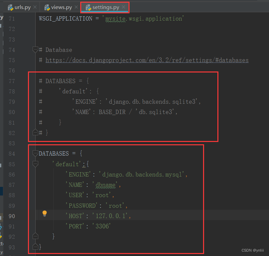Image resolution: width=269 pixels, height=256 pixels.
Task: Click the '3306' port value
Action: pos(102,226)
